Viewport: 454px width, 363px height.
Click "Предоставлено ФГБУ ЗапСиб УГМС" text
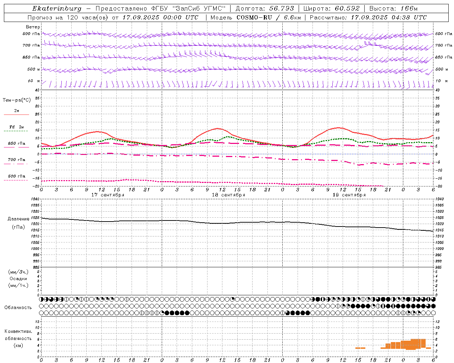161,9
